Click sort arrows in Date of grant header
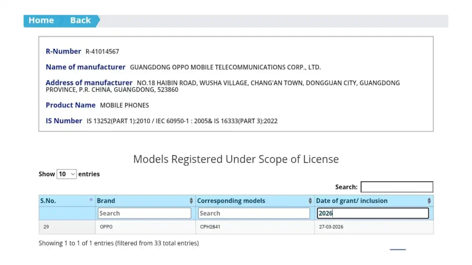 pyautogui.click(x=429, y=201)
